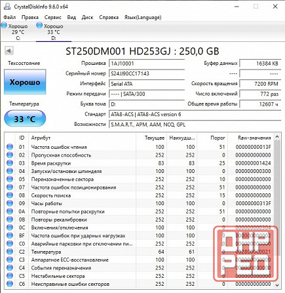Click the previous disk arrow button

point(9,51)
